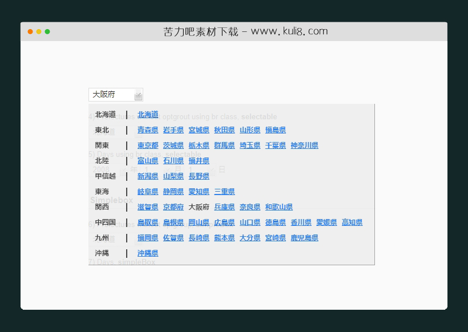Select 福岡県 (Fukuoka) in the Kyushu row
The image size is (468, 332).
(147, 237)
